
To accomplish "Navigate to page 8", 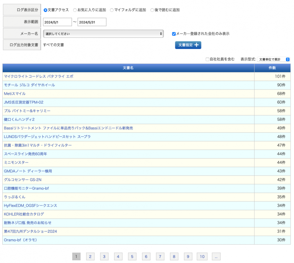I will (x=174, y=257).
